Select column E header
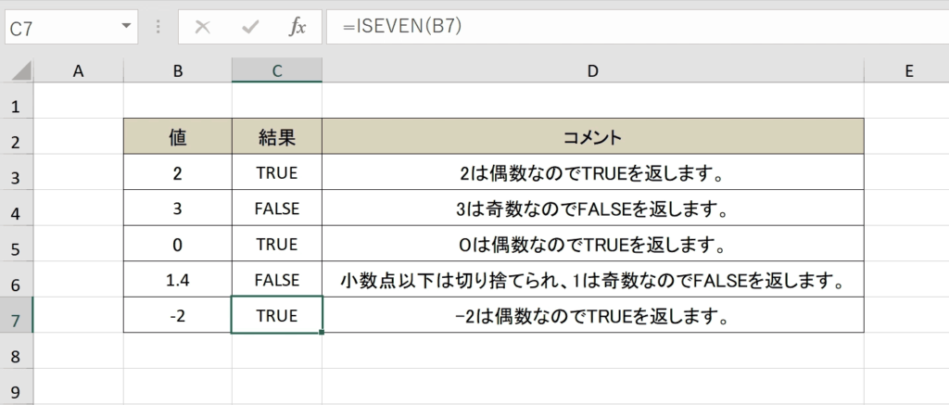 coord(906,71)
